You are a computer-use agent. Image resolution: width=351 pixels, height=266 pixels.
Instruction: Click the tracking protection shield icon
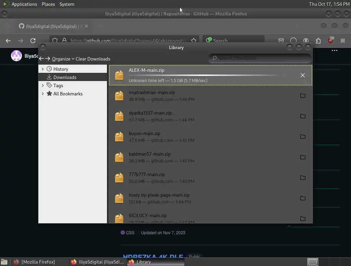(55, 41)
